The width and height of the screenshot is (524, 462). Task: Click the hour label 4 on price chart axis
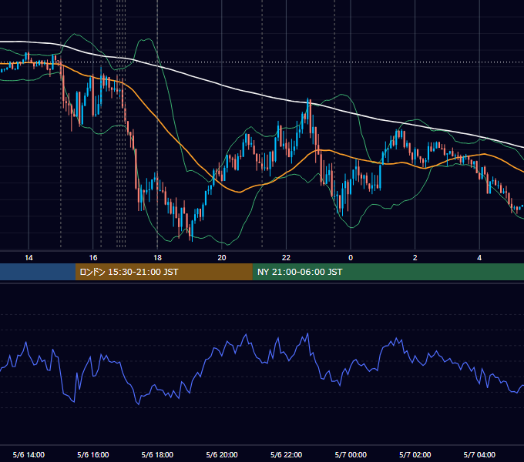pos(479,258)
